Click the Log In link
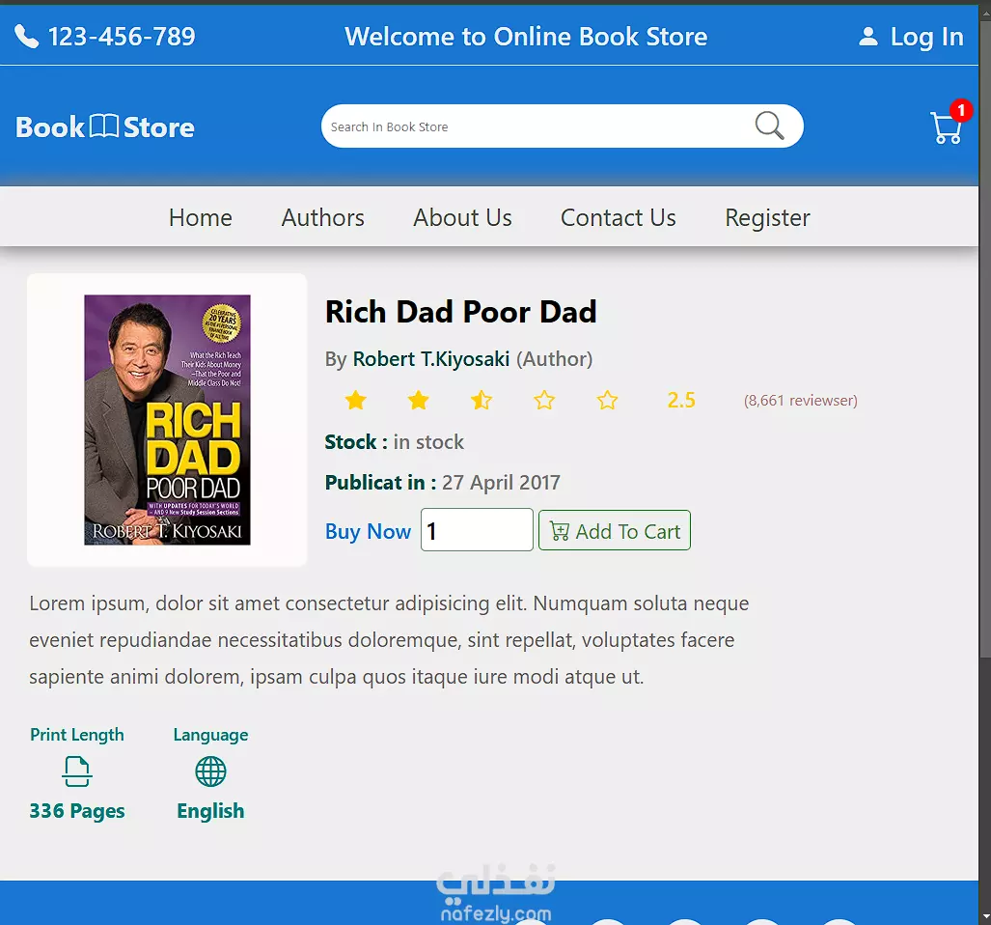Viewport: 991px width, 925px height. [926, 37]
